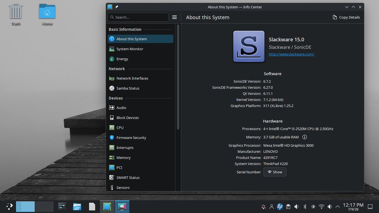This screenshot has width=379, height=213.
Task: Open the clipboard tray icon
Action: (x=288, y=207)
